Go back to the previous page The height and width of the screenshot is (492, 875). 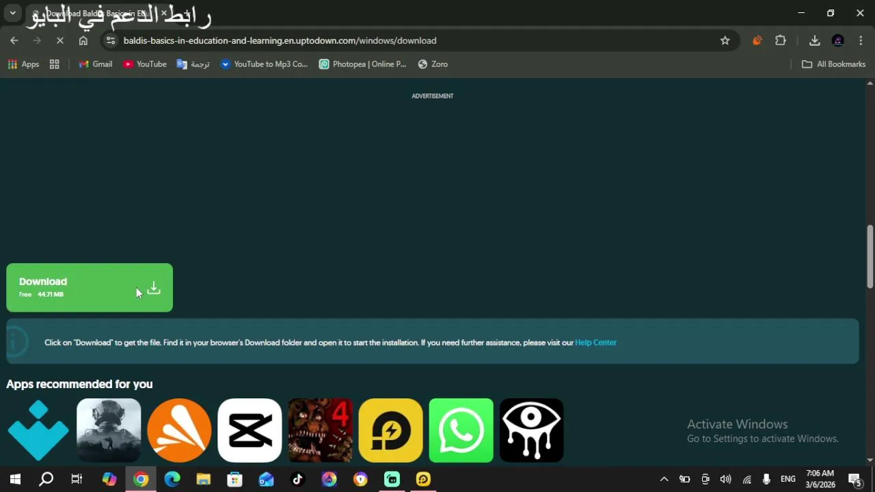[x=14, y=40]
